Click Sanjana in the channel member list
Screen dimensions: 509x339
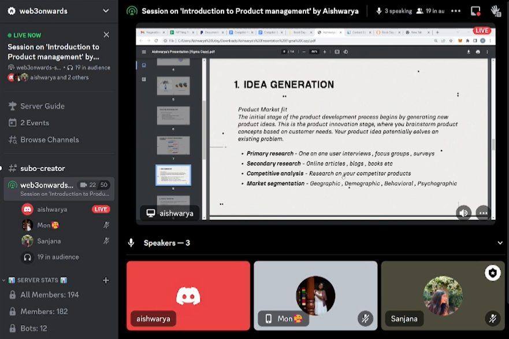click(65, 241)
